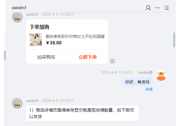The width and height of the screenshot is (177, 126).
Task: Click the rookie奇 sender name
Action: [145, 72]
